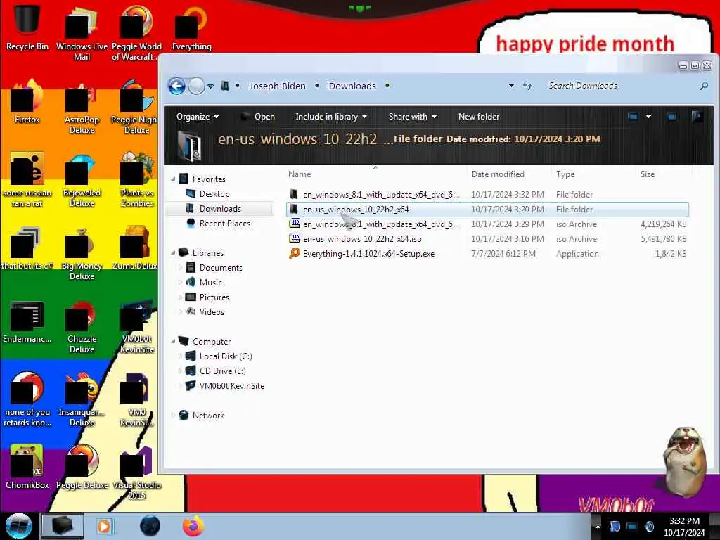Open the Music library
720x540 pixels.
pyautogui.click(x=211, y=283)
